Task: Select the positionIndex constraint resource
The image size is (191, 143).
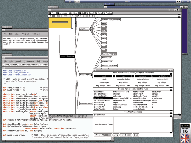Action: pyautogui.click(x=99, y=115)
